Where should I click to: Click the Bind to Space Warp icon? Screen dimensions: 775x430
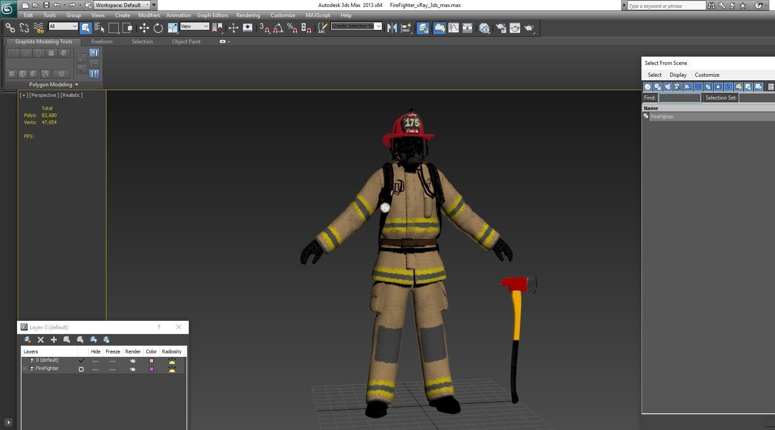(x=39, y=28)
